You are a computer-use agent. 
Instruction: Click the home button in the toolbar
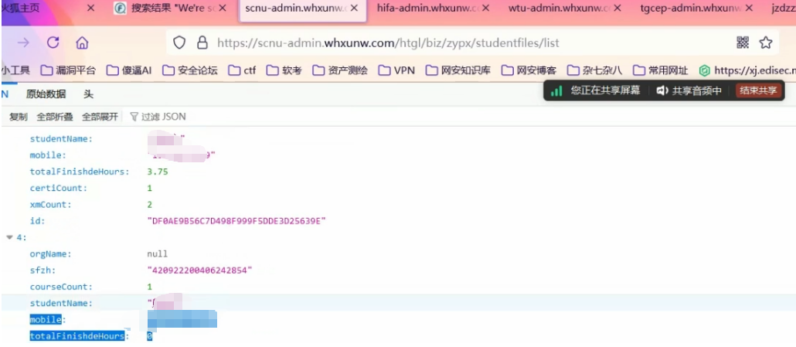pos(82,43)
